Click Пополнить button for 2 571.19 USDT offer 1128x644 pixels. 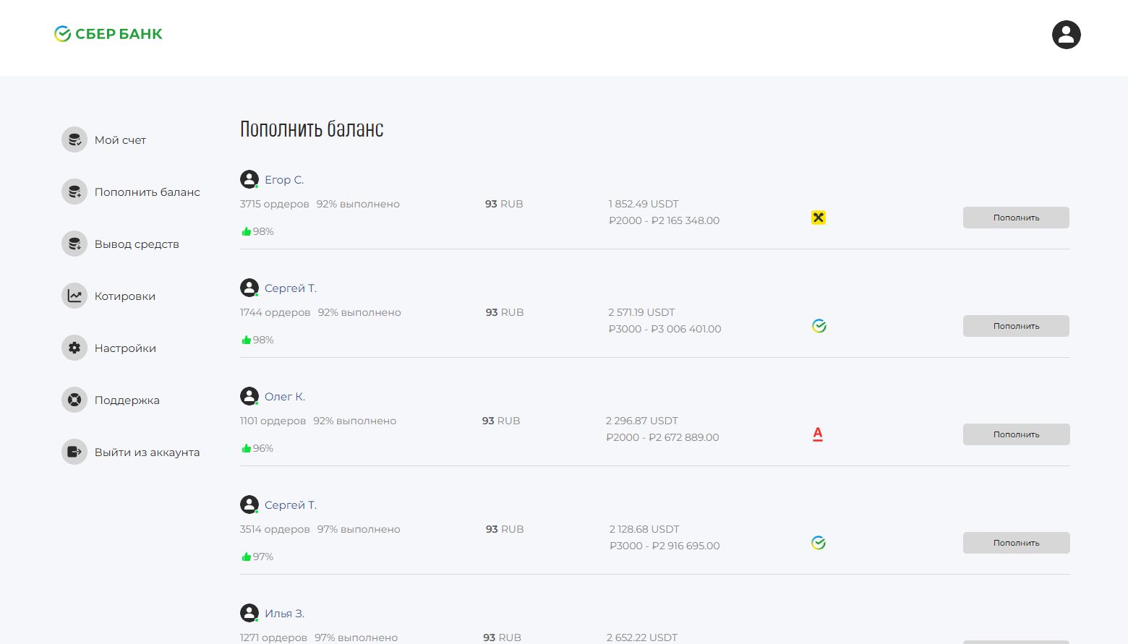point(1016,326)
